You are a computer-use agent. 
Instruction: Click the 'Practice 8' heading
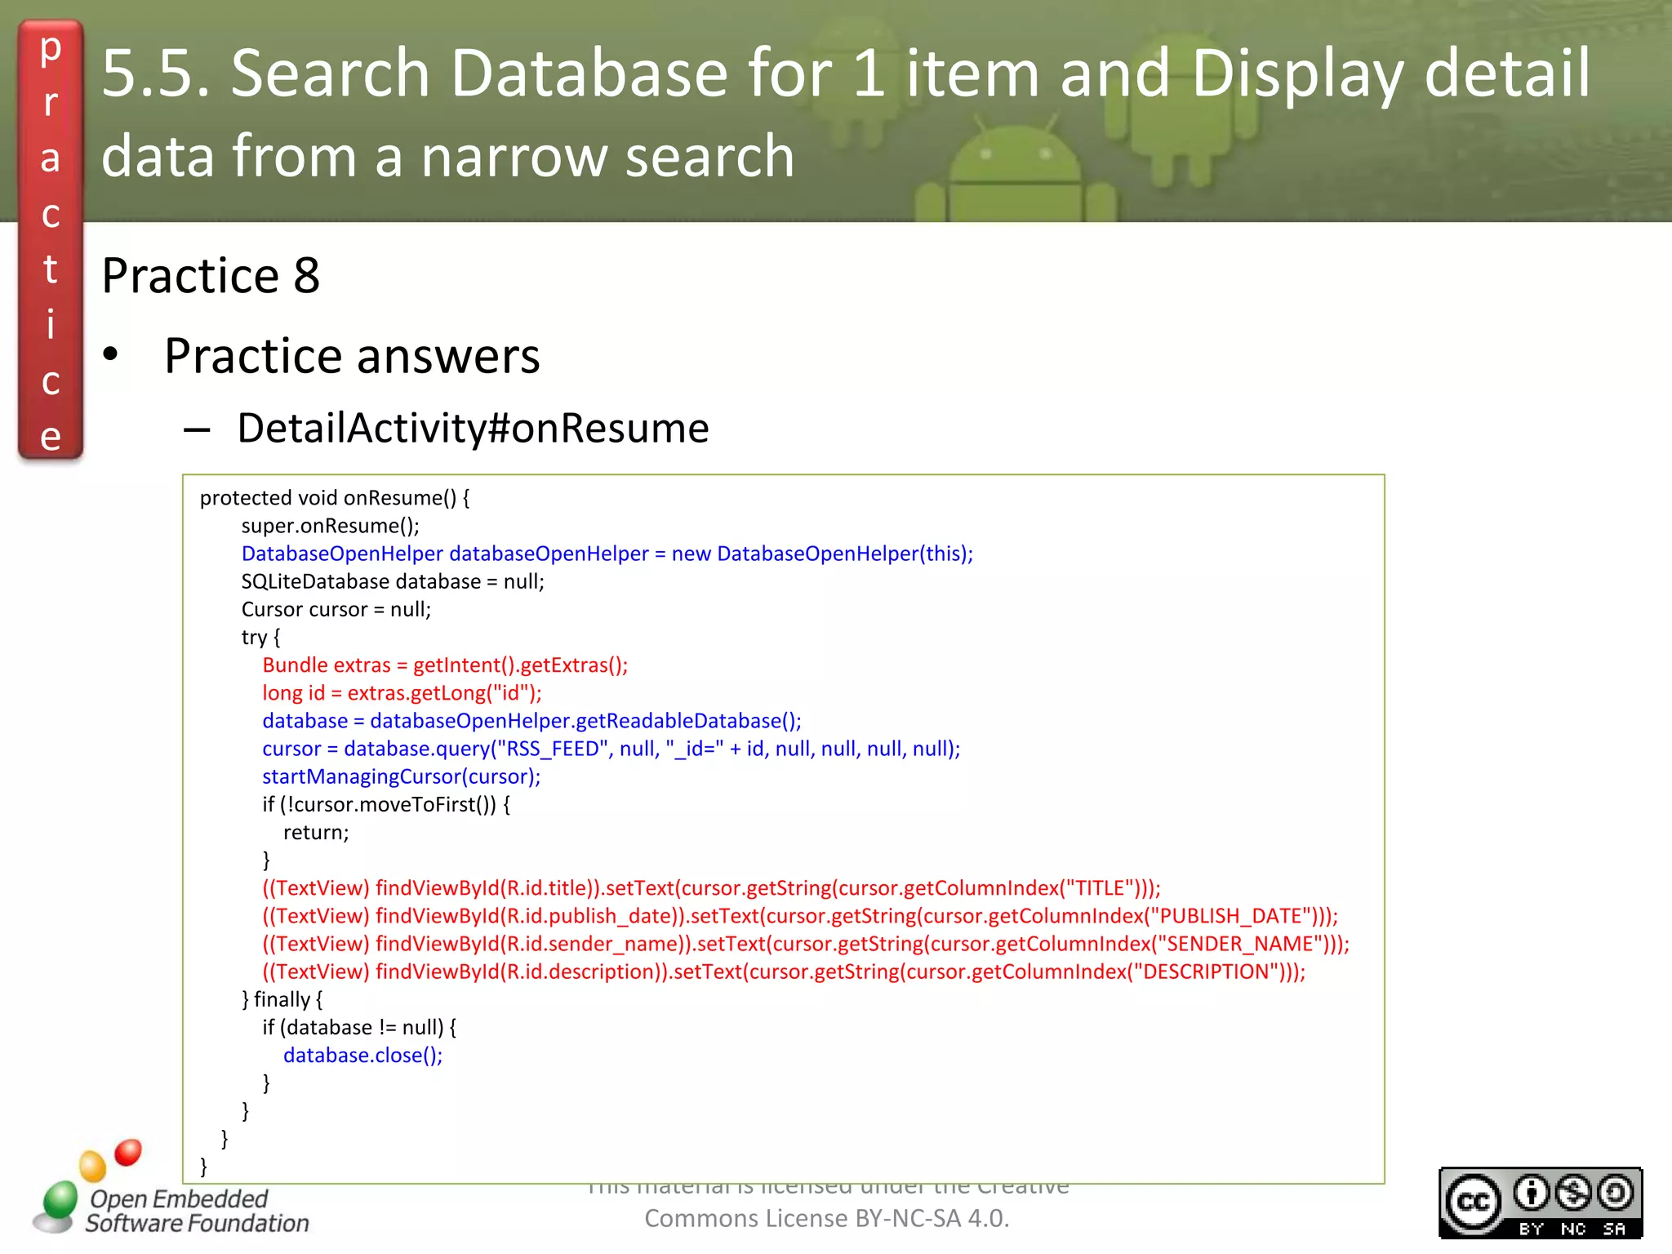click(x=211, y=275)
